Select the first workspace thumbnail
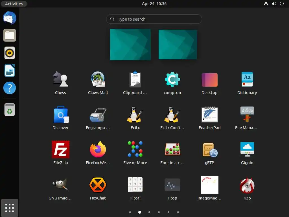This screenshot has width=289, height=217. [x=130, y=44]
